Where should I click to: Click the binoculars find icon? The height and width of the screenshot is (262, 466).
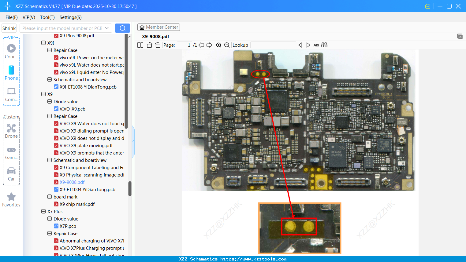pyautogui.click(x=324, y=45)
